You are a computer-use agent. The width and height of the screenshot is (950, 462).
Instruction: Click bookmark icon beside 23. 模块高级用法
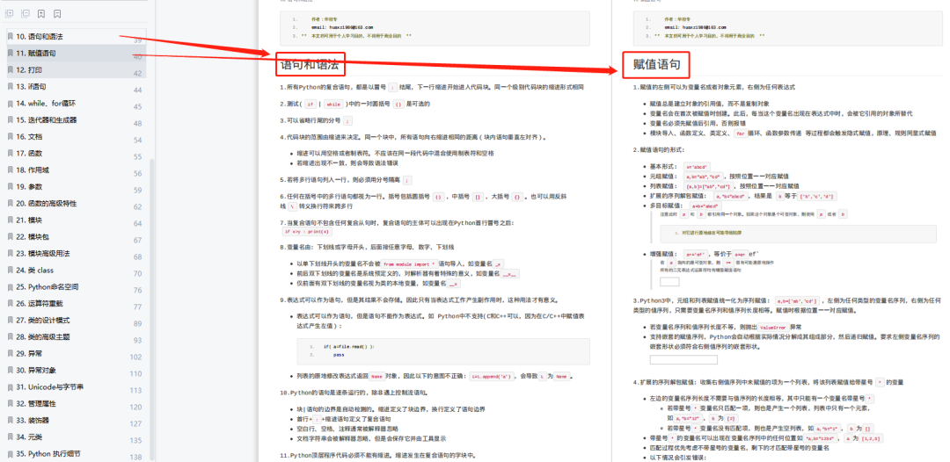coord(10,253)
